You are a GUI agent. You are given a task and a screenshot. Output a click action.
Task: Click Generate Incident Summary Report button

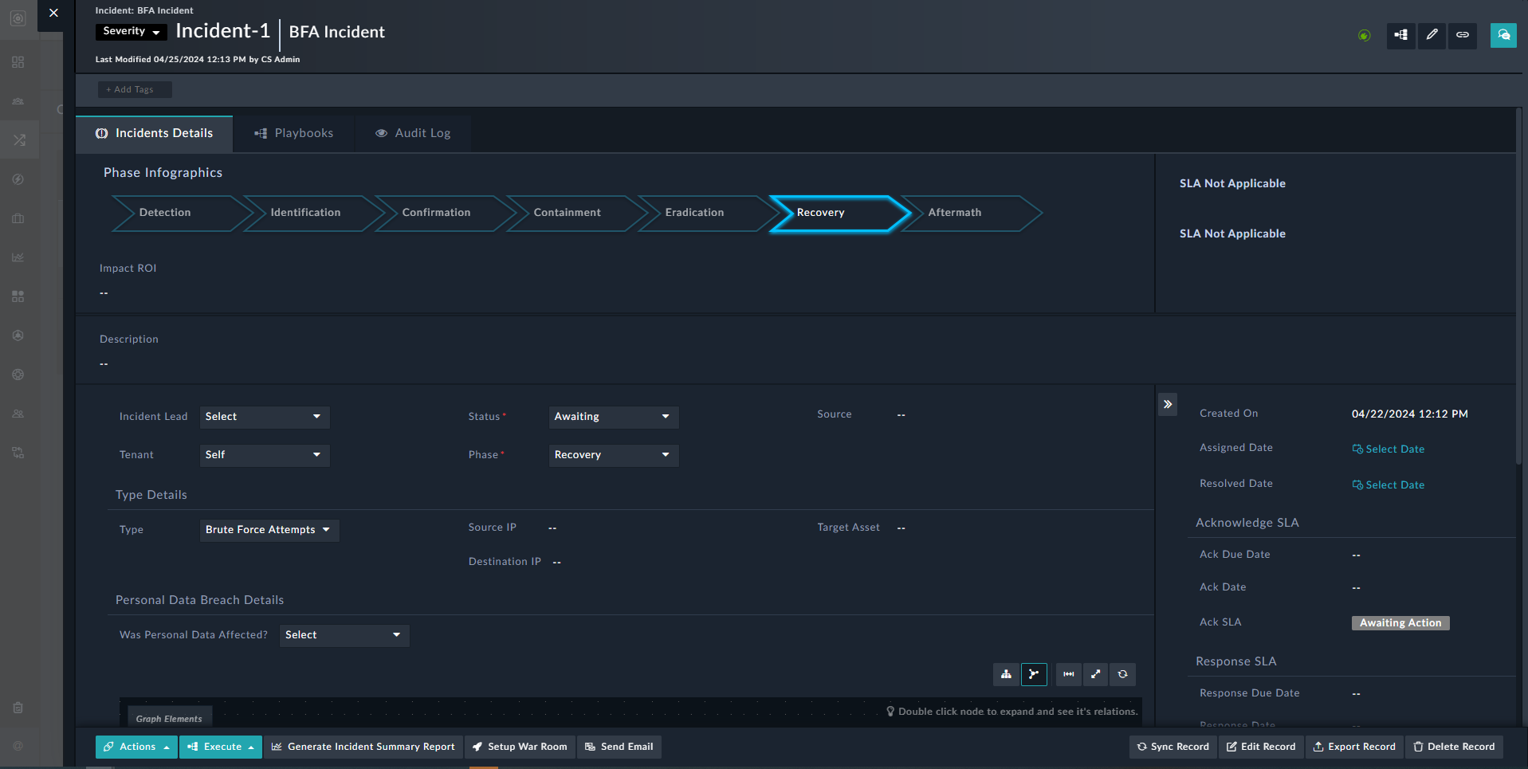363,747
